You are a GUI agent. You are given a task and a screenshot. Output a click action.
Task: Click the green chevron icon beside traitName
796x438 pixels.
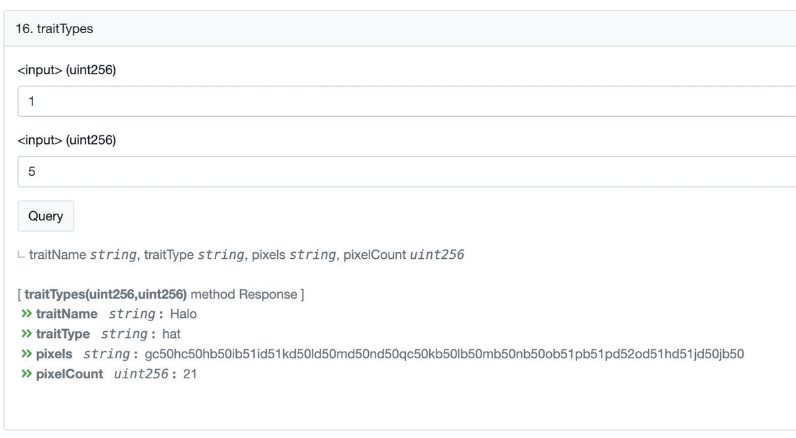click(27, 314)
